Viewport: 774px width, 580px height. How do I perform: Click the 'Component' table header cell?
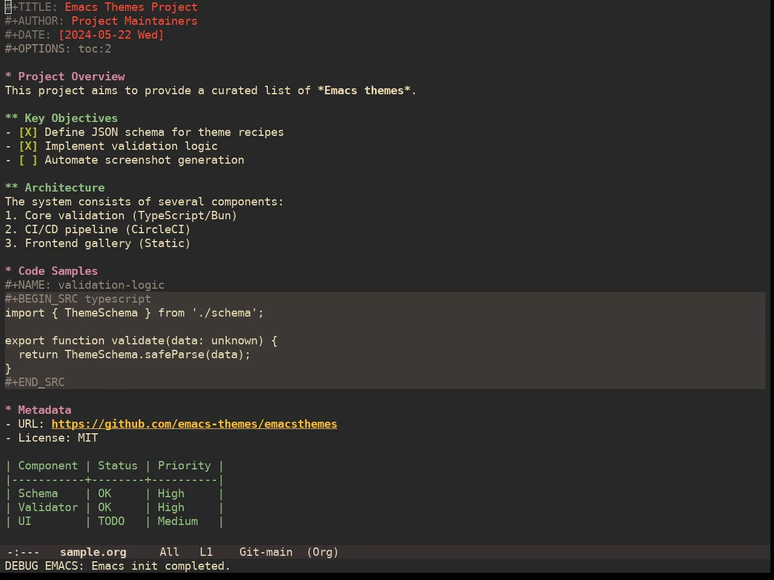click(48, 466)
